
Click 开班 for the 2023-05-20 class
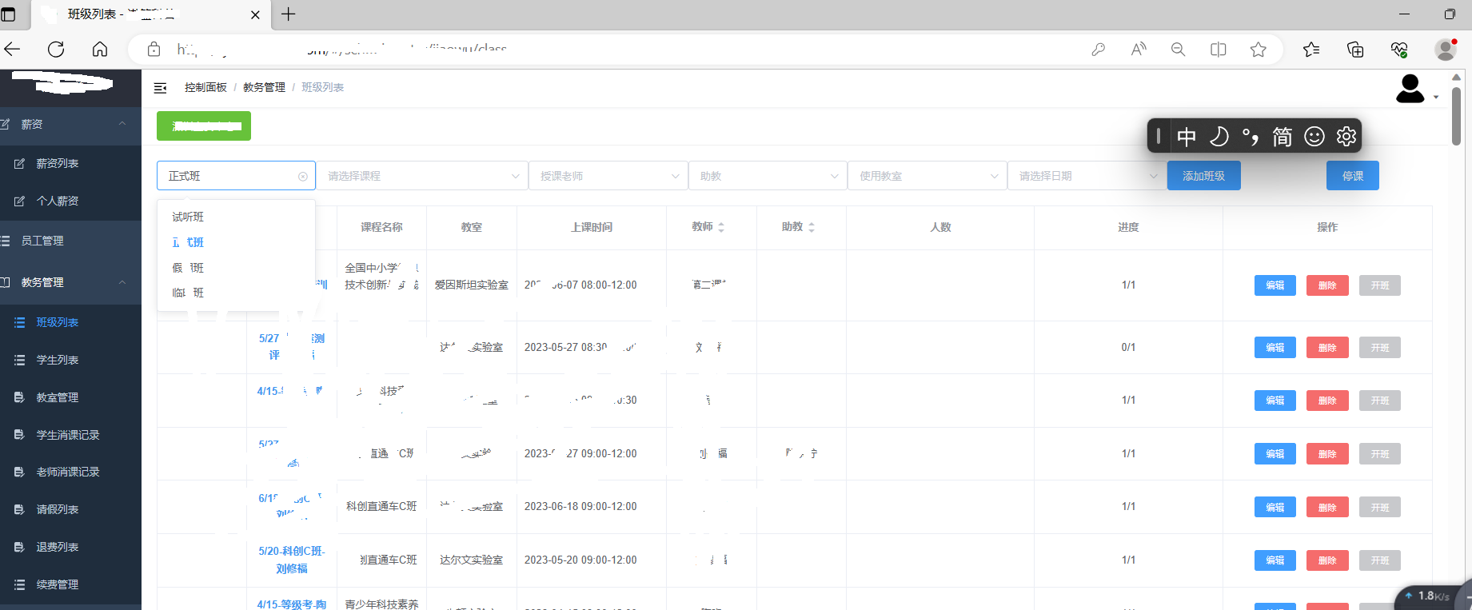point(1380,560)
